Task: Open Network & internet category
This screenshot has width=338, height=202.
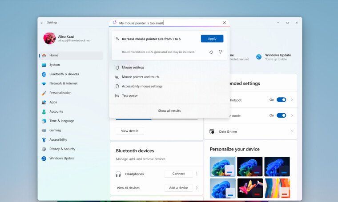Action: [71, 83]
